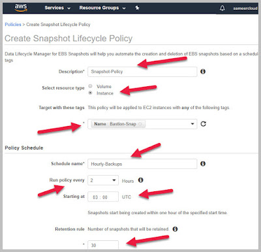Open the notifications bell
261x252 pixels.
pyautogui.click(x=222, y=8)
